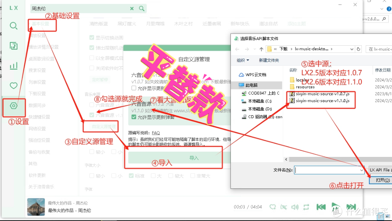Click 新建文件夹 in file dialog
The width and height of the screenshot is (392, 221).
click(x=269, y=60)
